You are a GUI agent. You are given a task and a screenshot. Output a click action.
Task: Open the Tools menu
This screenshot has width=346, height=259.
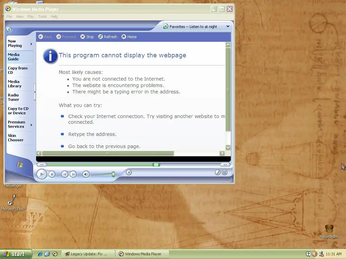43,17
